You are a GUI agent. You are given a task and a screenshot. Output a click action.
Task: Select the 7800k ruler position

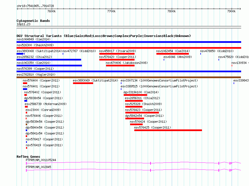tap(172, 11)
